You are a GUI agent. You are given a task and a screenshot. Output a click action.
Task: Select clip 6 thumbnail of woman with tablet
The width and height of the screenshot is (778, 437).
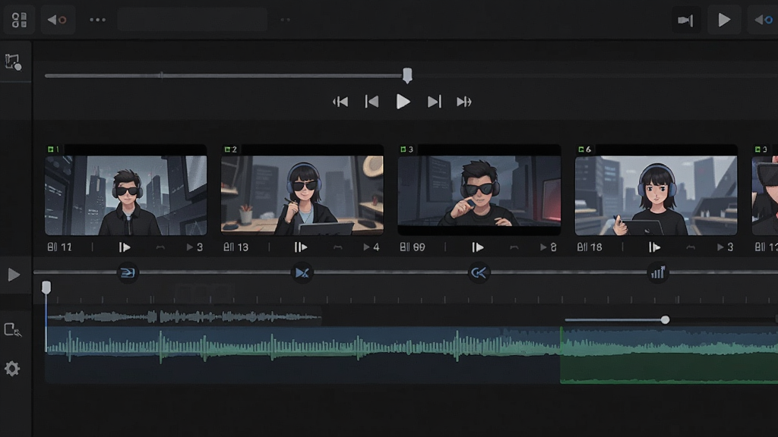point(656,195)
